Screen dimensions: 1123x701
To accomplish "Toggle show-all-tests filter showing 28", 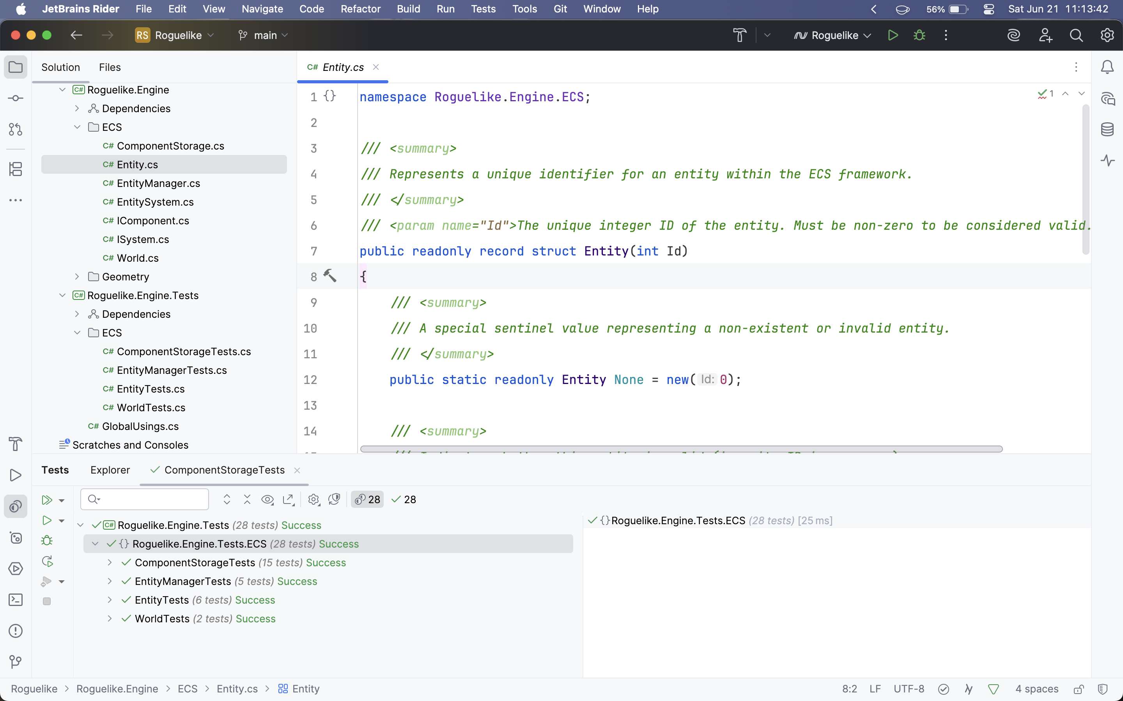I will (x=367, y=499).
